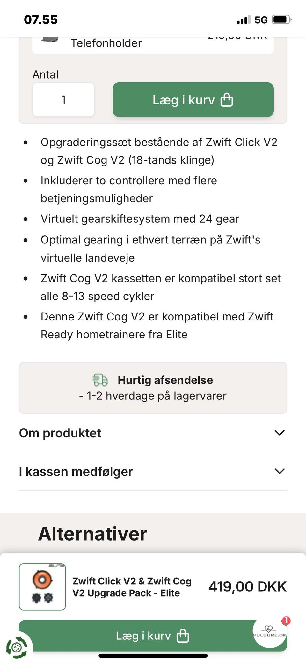306x664 pixels.
Task: Open the Zwift Upgrade Pack product thumbnail
Action: [x=42, y=587]
